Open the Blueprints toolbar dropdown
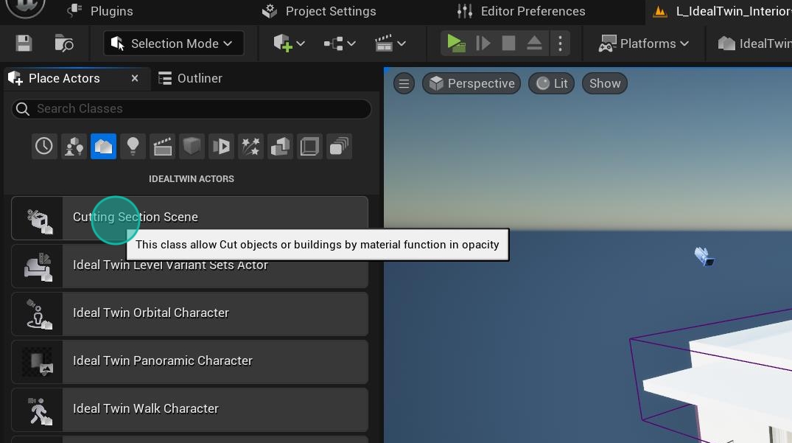This screenshot has height=443, width=792. (x=340, y=43)
